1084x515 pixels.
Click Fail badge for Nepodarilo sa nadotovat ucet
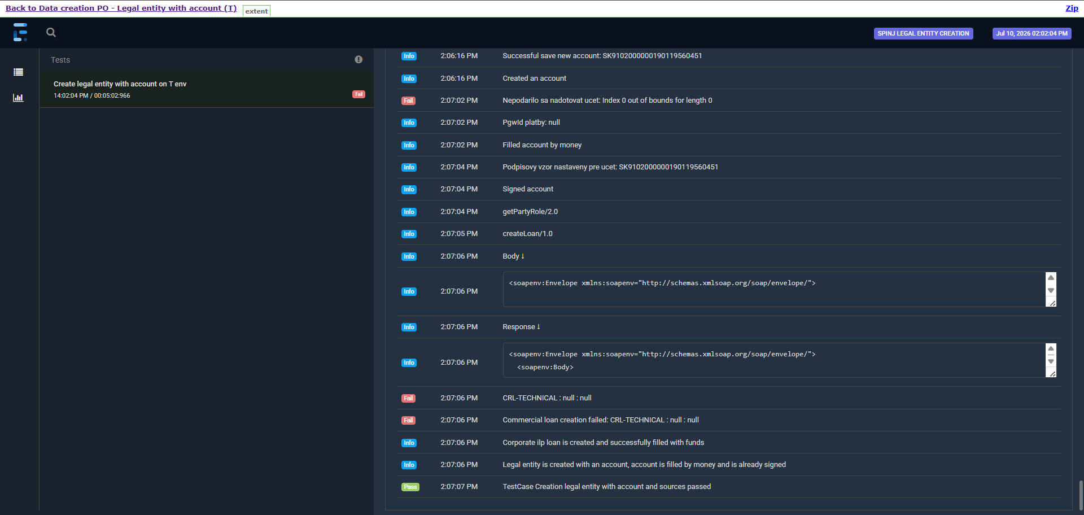pos(408,101)
